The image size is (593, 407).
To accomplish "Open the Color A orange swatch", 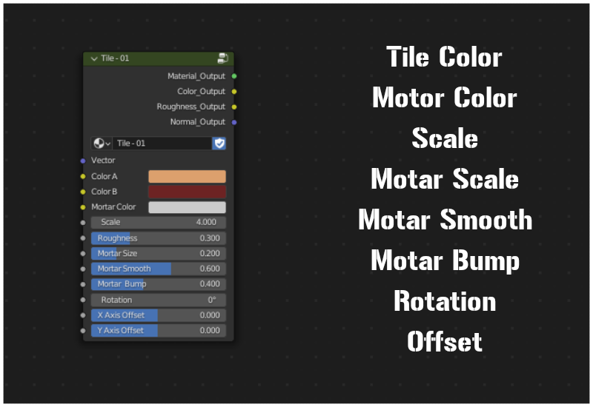I will click(188, 177).
